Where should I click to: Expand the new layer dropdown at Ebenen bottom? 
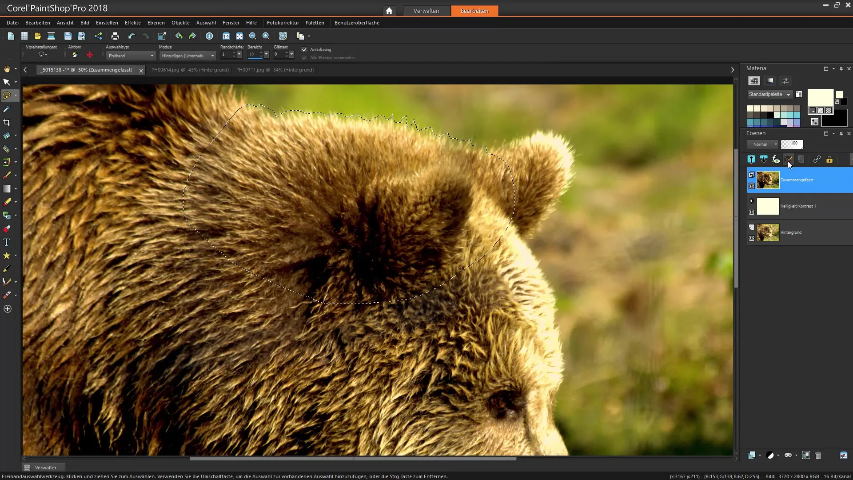pyautogui.click(x=760, y=455)
